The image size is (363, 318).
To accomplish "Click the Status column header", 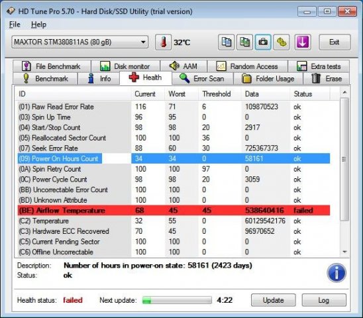I will (x=310, y=94).
